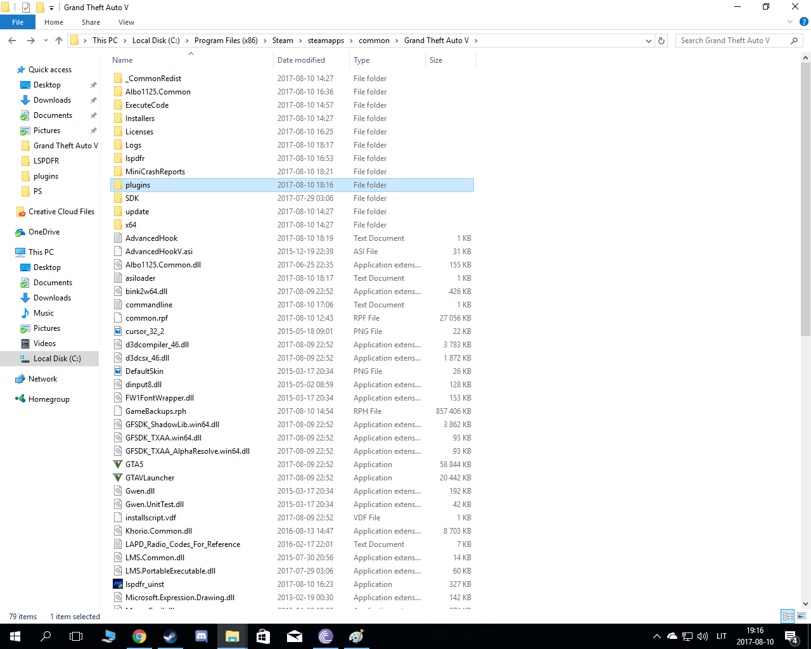The width and height of the screenshot is (811, 649).
Task: Select the lspdfr_uinst application icon
Action: coord(118,584)
